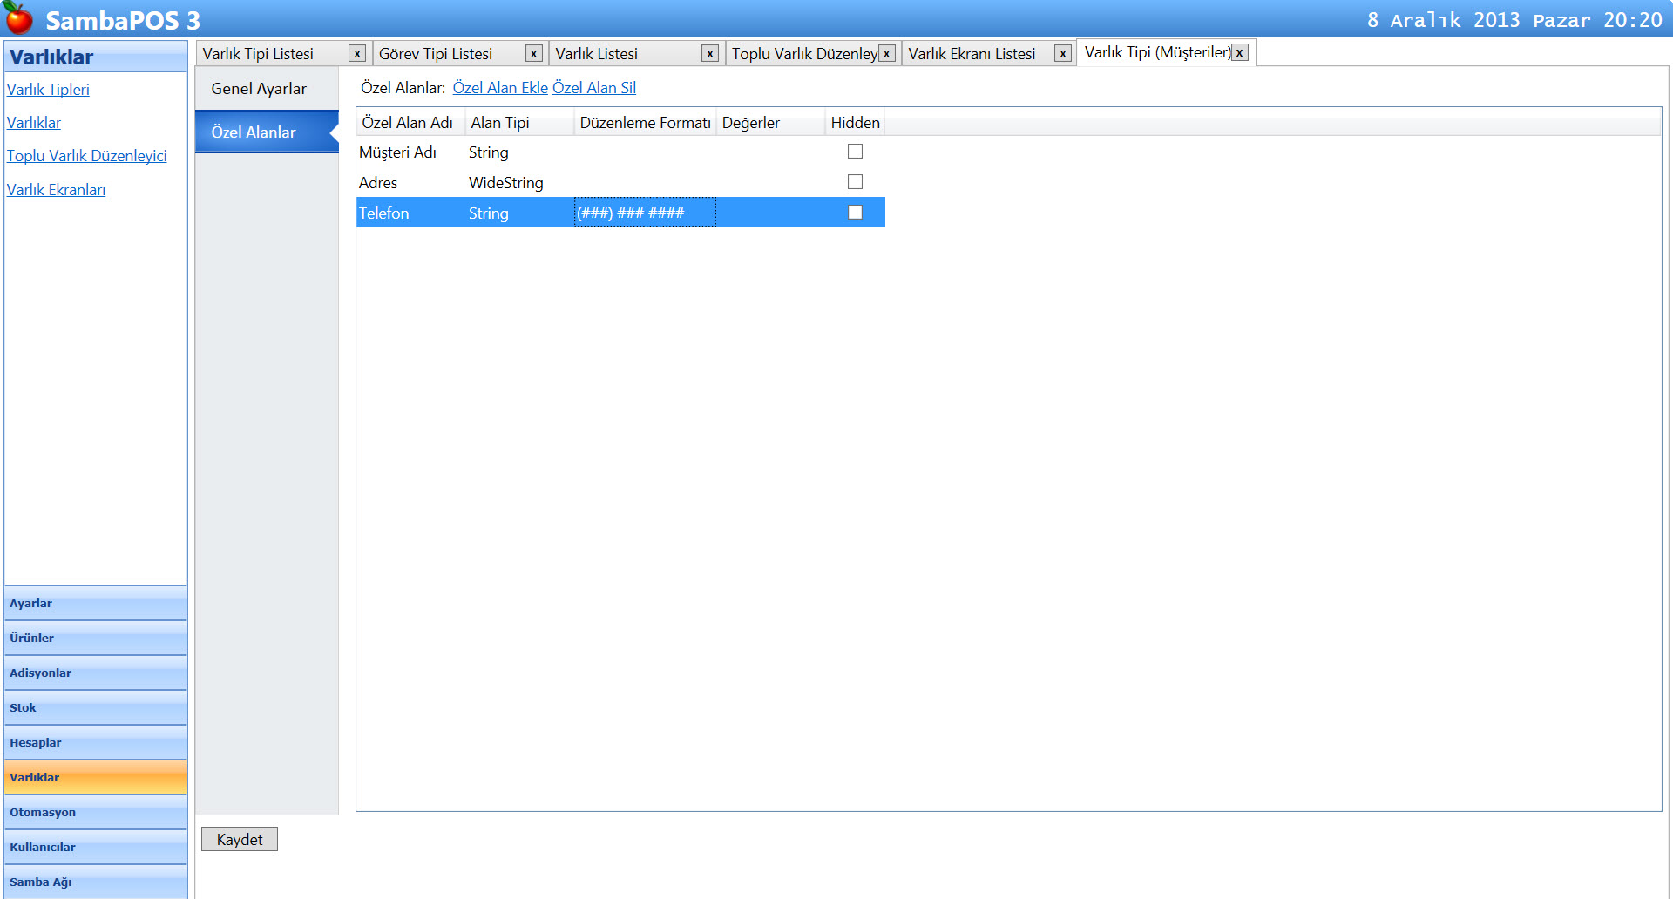Switch to the Varlık Listesi tab
Viewport: 1673px width, 899px height.
click(597, 54)
